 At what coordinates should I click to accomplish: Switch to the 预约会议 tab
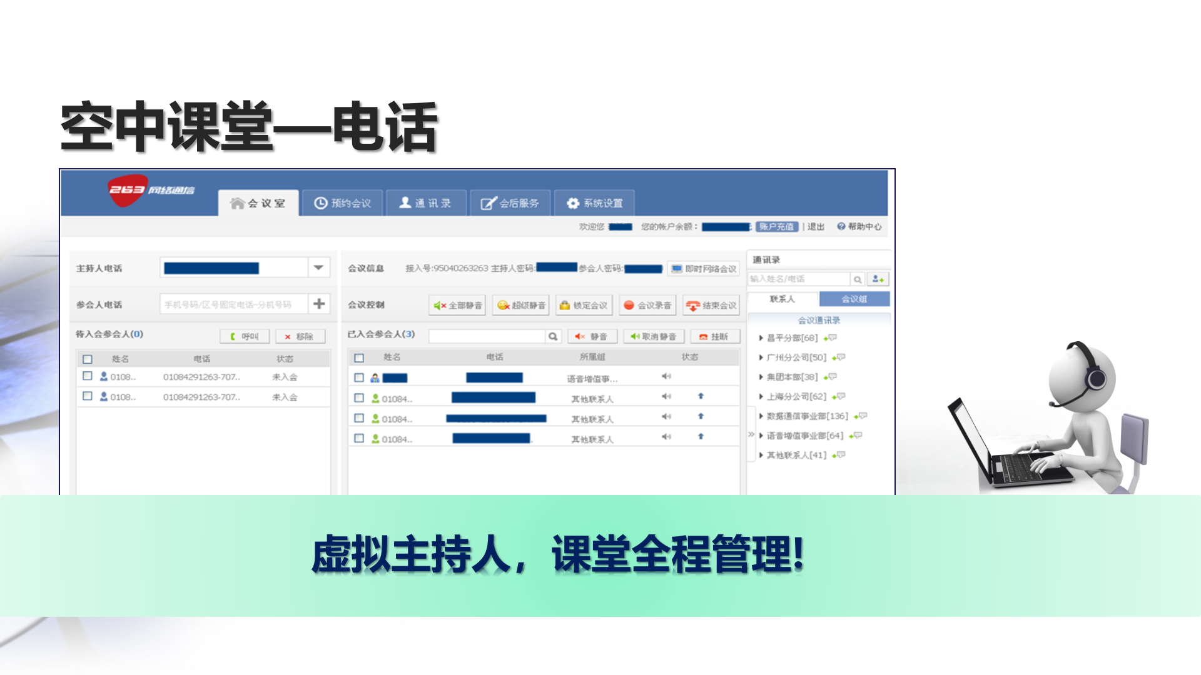342,202
